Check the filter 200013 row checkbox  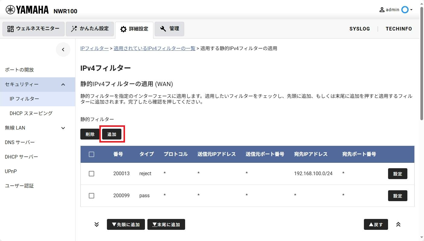click(92, 174)
